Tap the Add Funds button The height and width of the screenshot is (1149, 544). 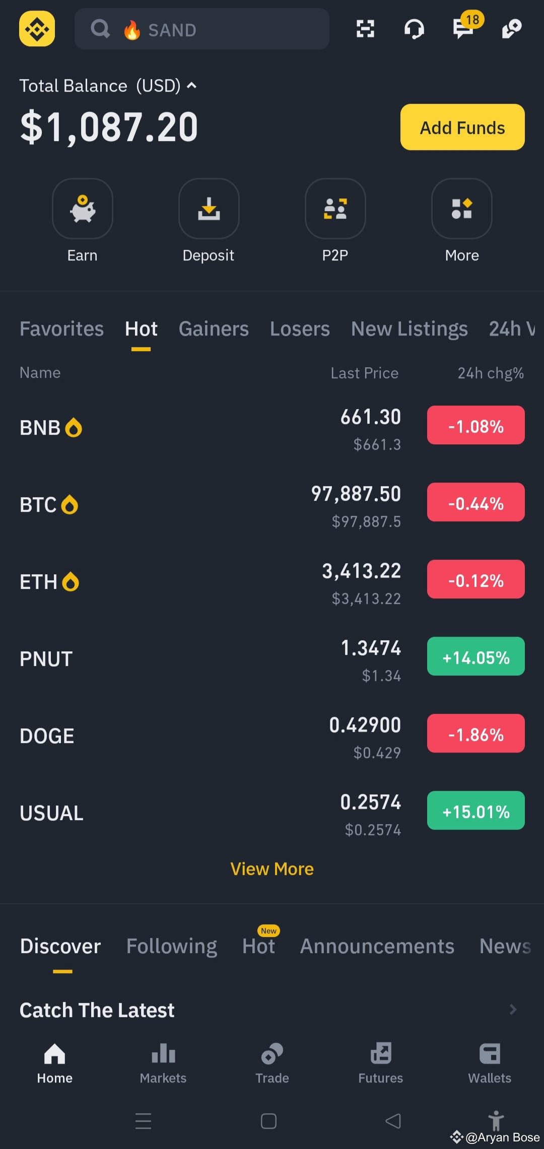(462, 127)
